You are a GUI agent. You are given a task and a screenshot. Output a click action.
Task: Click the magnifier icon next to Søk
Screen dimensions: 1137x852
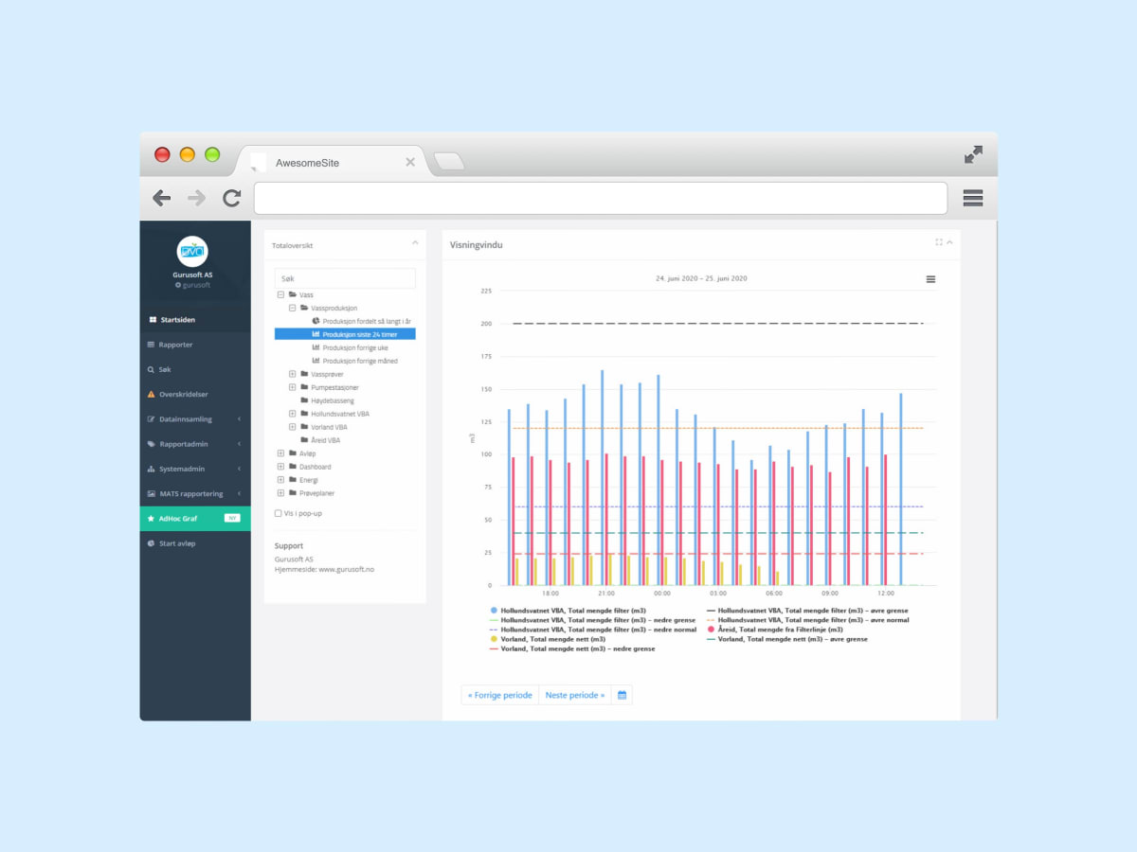[x=152, y=369]
